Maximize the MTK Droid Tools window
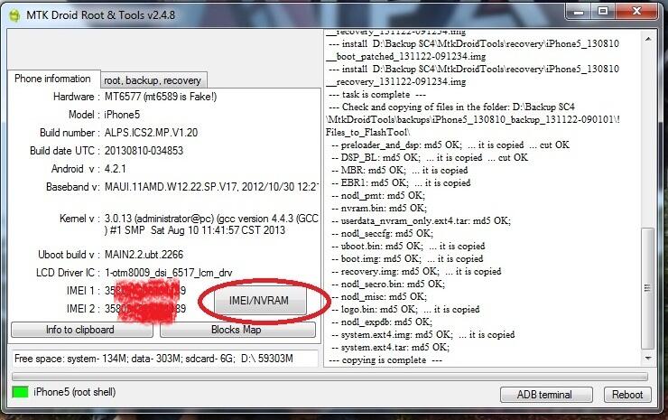 (x=603, y=12)
